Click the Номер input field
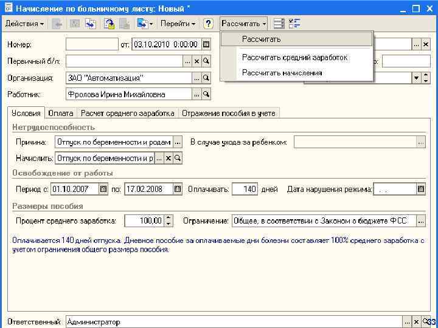 click(x=92, y=44)
